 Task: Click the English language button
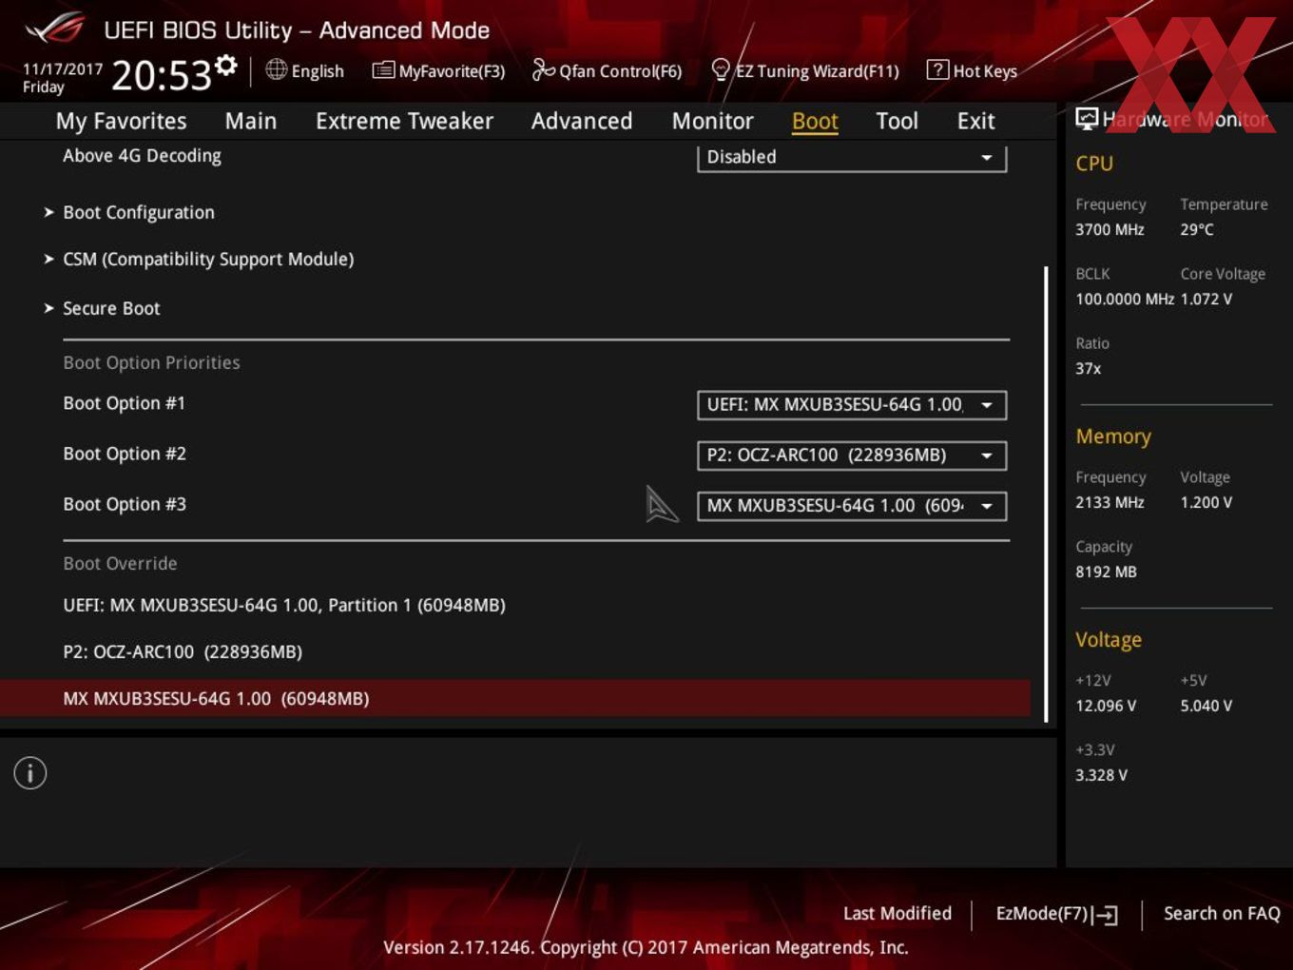(x=318, y=71)
